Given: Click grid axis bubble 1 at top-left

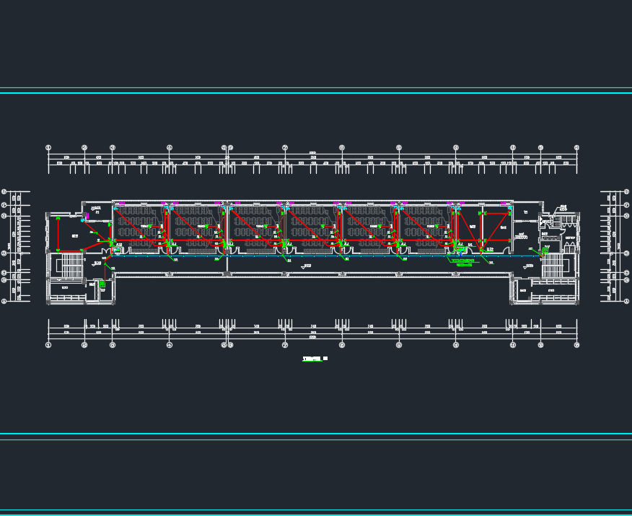Looking at the screenshot, I should [x=48, y=147].
